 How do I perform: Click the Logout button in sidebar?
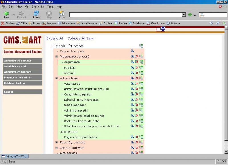pyautogui.click(x=23, y=92)
